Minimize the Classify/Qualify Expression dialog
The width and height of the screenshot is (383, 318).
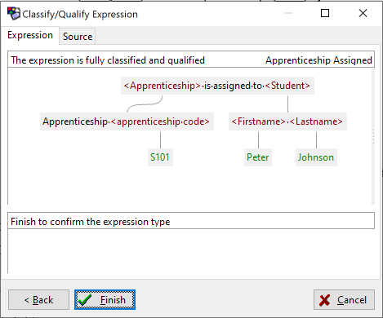[x=287, y=13]
